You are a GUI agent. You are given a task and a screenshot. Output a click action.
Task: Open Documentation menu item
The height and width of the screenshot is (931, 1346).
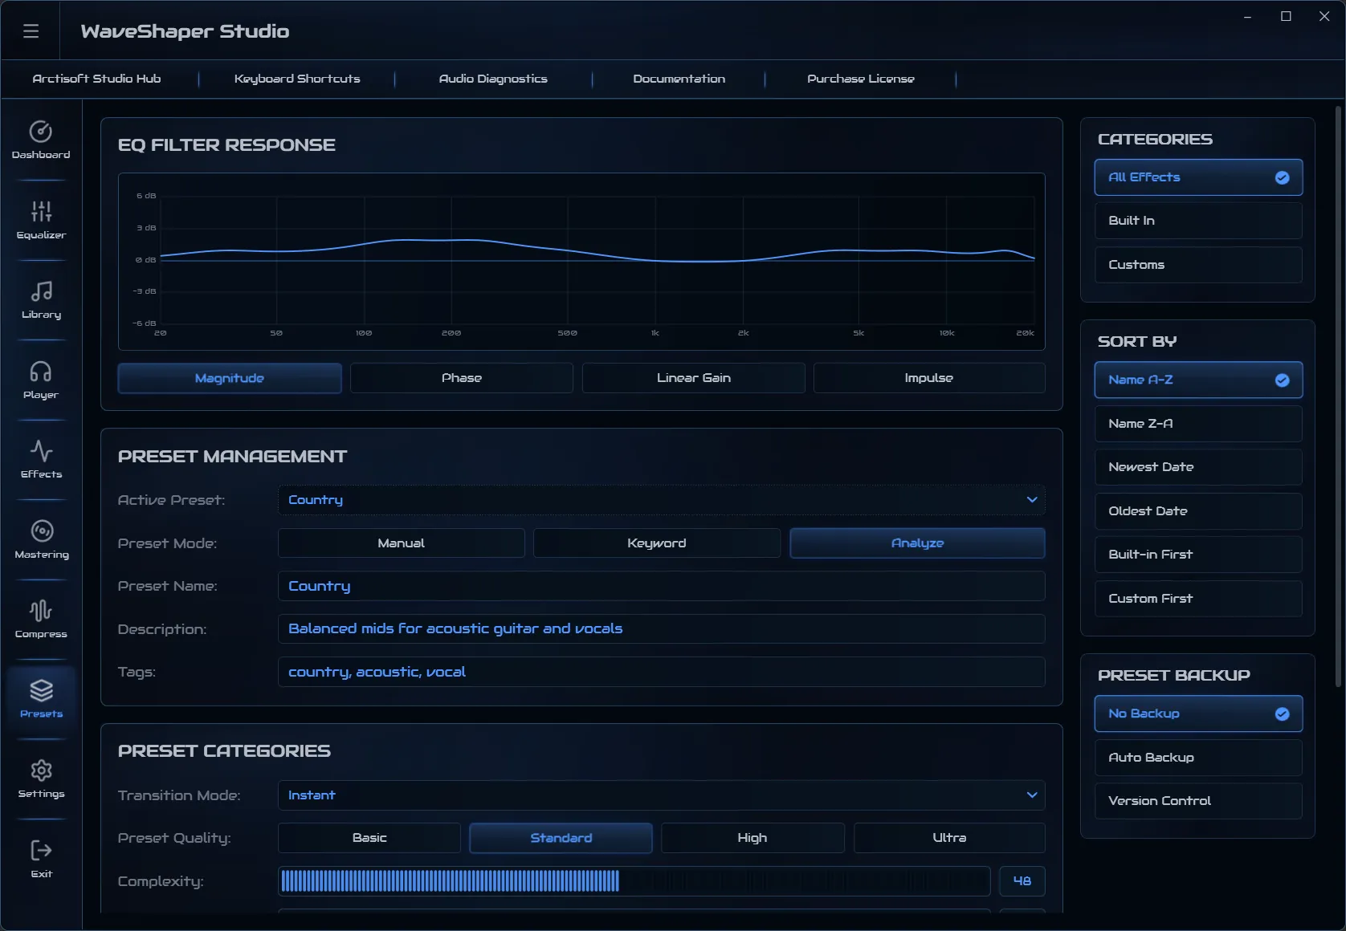point(679,79)
